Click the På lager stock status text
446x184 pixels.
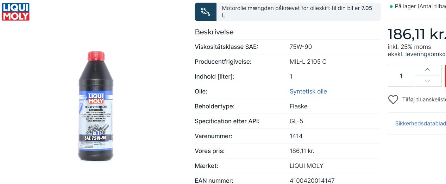coord(420,6)
